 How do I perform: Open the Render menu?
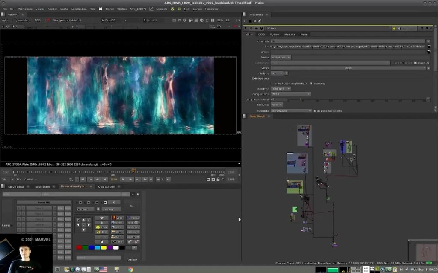click(52, 9)
